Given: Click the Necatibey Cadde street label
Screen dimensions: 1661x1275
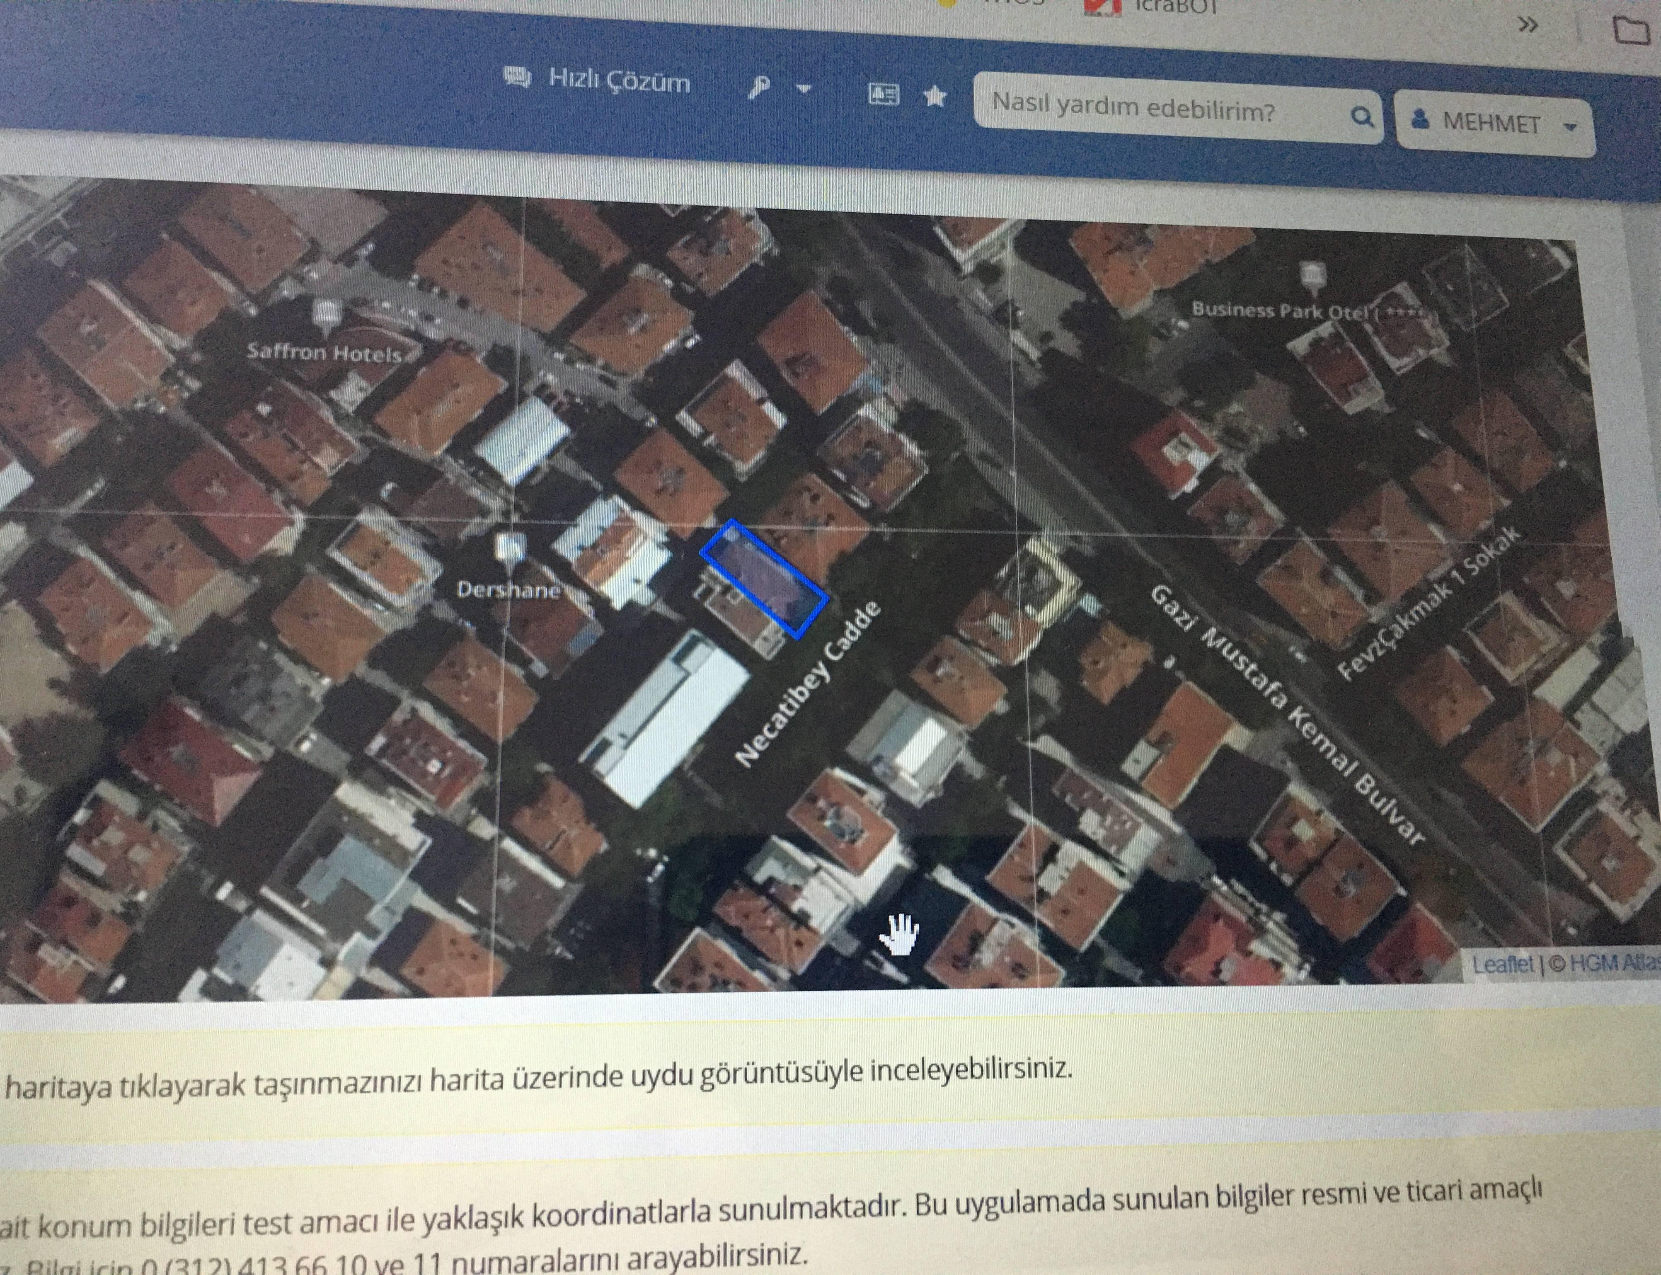Looking at the screenshot, I should pyautogui.click(x=808, y=683).
